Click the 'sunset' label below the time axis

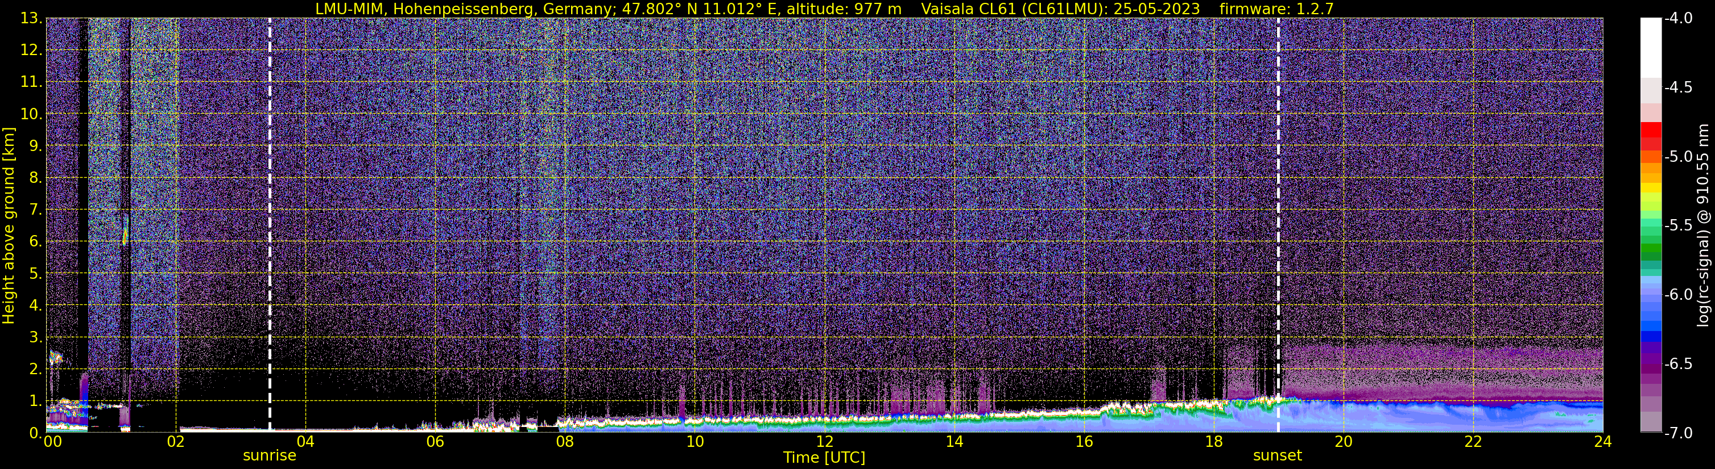click(x=1278, y=456)
